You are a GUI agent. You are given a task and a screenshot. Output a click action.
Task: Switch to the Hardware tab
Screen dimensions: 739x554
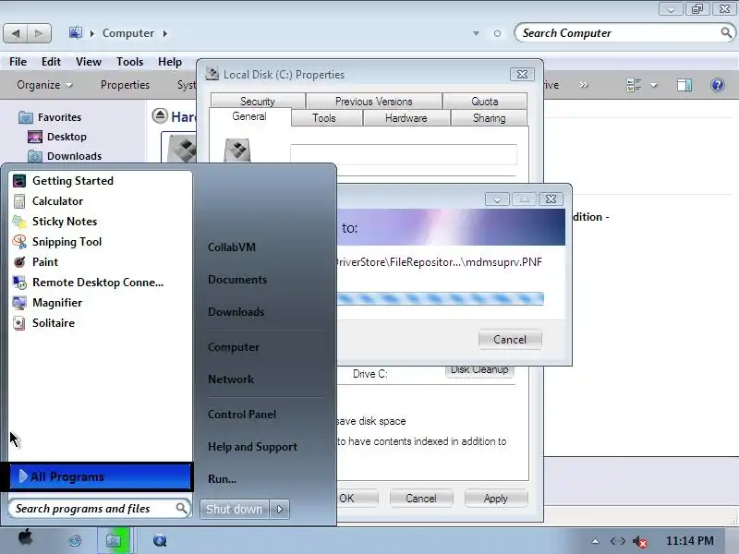[406, 118]
